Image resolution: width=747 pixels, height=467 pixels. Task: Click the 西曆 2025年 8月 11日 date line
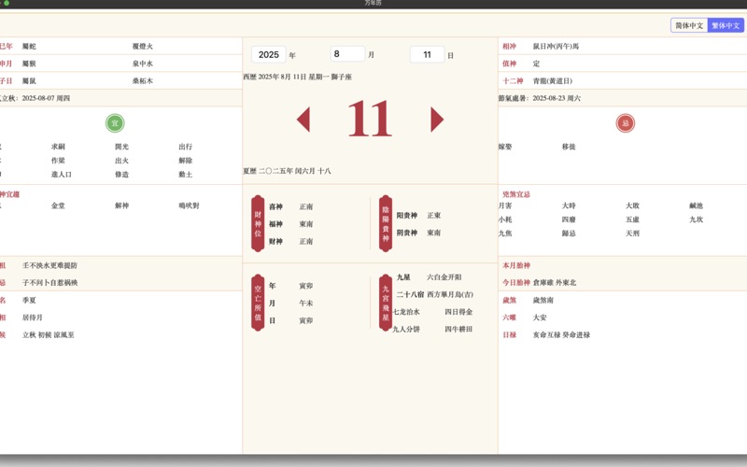298,77
